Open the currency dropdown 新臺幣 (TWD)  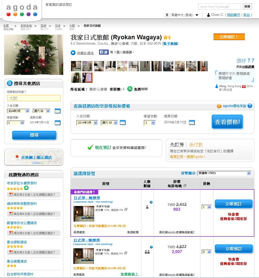point(224,173)
